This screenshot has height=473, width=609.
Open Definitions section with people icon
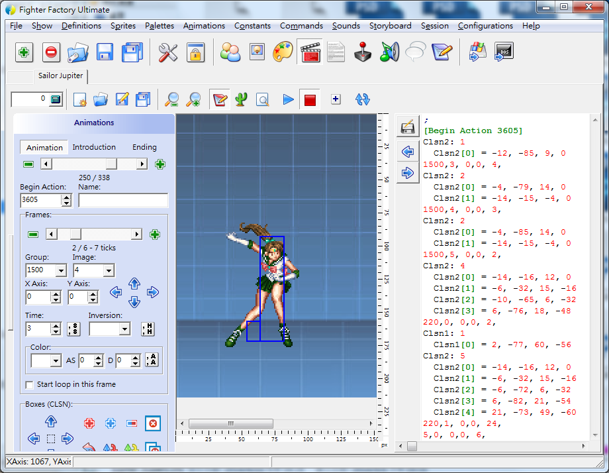point(230,52)
